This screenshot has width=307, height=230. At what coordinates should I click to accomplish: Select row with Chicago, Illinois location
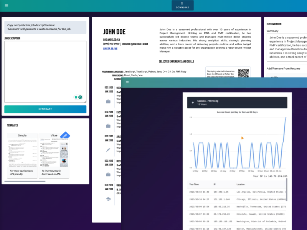236,199
